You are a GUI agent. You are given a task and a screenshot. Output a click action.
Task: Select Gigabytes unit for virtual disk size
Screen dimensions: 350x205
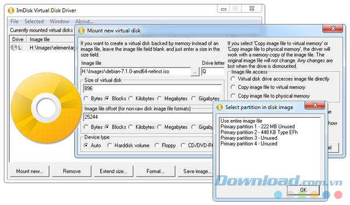coord(206,99)
